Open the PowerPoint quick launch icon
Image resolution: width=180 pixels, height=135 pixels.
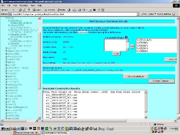[x=38, y=128]
